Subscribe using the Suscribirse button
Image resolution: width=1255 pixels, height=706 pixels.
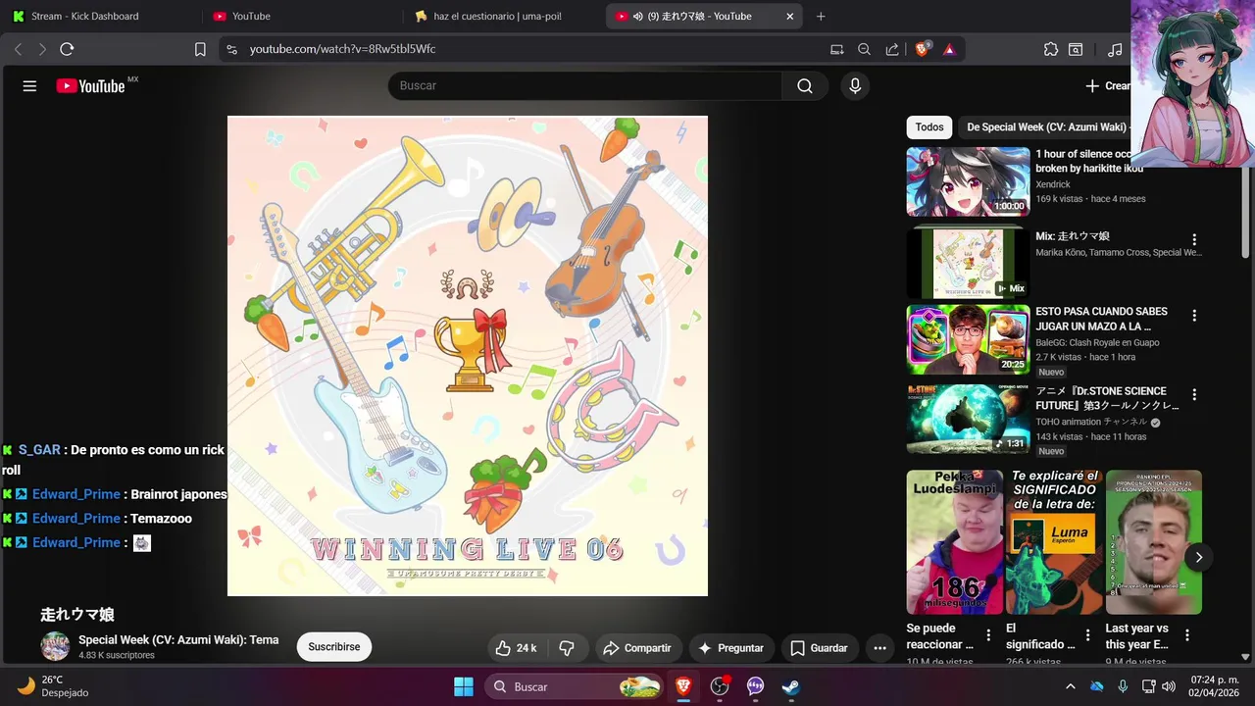[x=334, y=647]
